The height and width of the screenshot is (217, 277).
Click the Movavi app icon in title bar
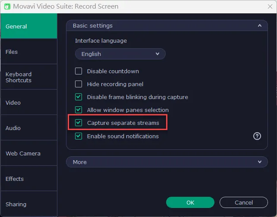[x=7, y=6]
